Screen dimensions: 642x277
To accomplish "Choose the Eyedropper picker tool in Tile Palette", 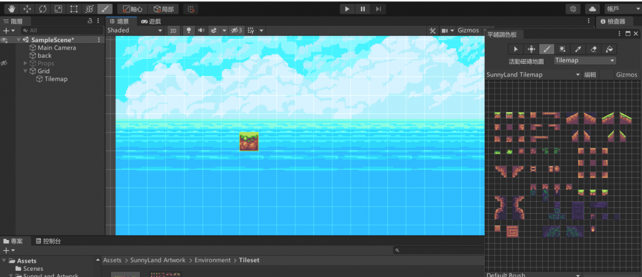I will [577, 49].
